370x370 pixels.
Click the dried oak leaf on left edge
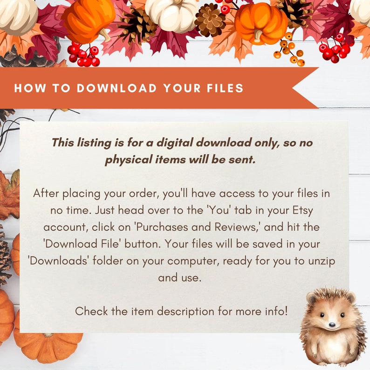tap(9, 195)
